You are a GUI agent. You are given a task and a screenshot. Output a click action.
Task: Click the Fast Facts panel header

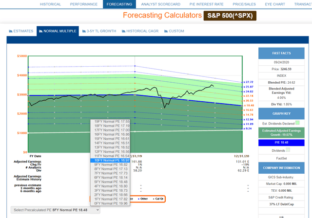[281, 53]
